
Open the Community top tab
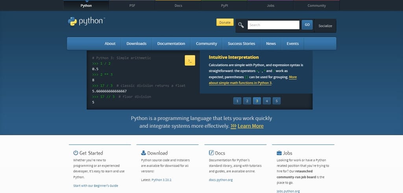tap(317, 6)
